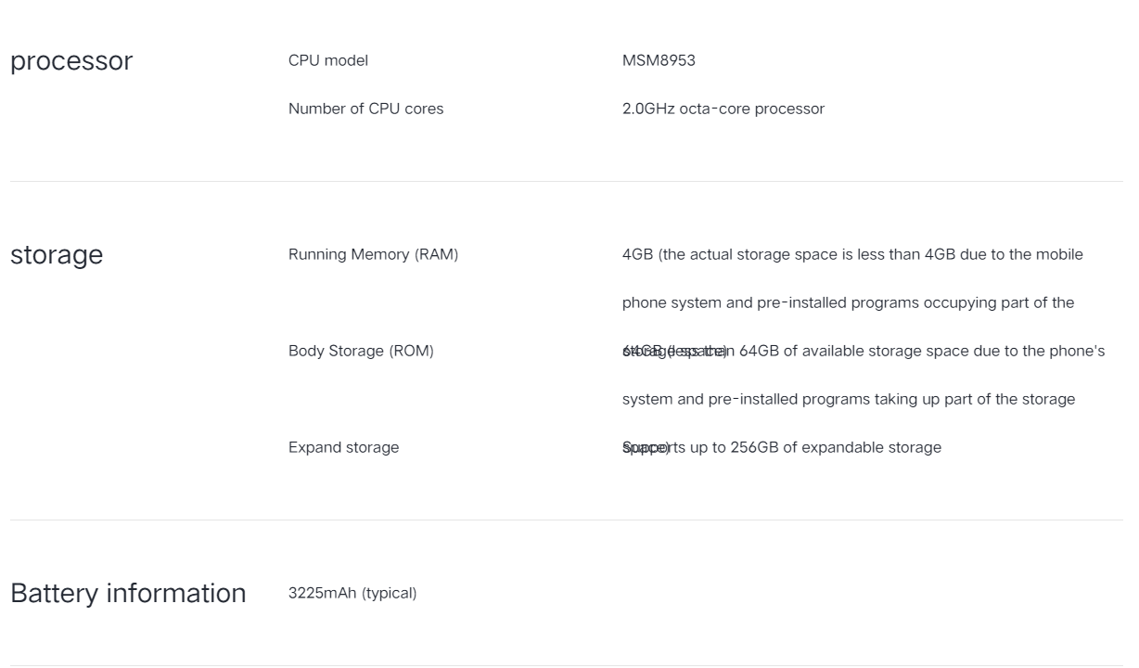The height and width of the screenshot is (668, 1139).
Task: Click the 256GB expandable storage text
Action: [x=782, y=447]
